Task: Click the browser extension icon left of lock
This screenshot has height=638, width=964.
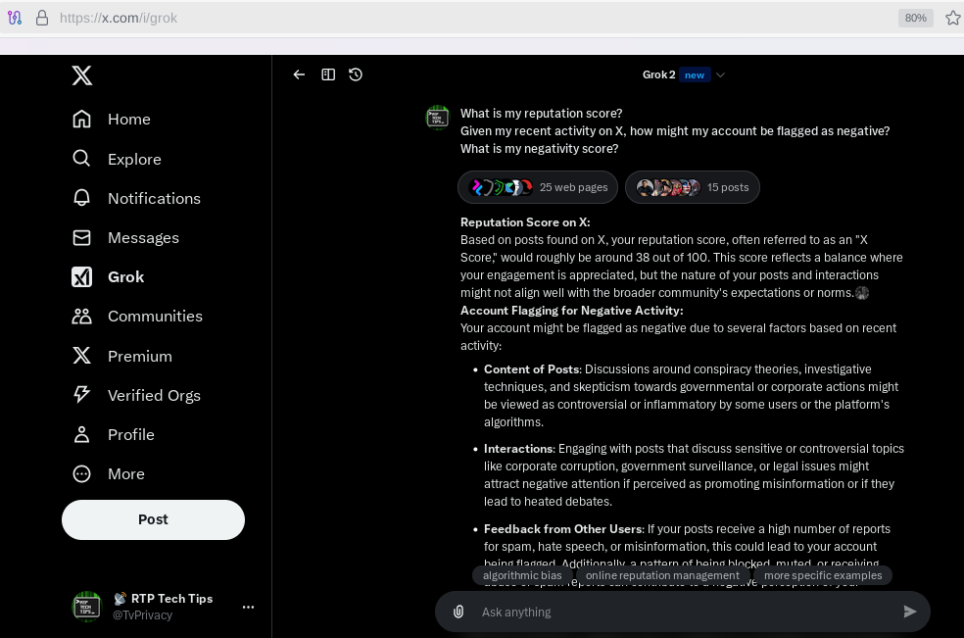Action: (x=15, y=18)
